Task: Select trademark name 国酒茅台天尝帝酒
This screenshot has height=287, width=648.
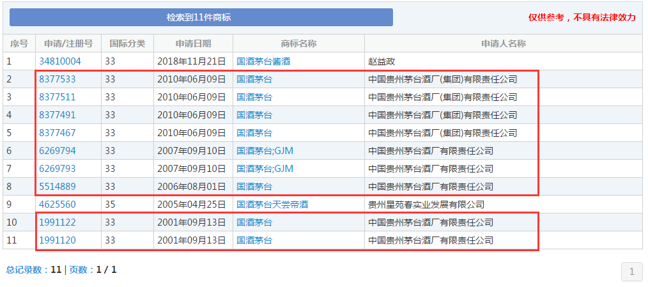Action: 272,205
